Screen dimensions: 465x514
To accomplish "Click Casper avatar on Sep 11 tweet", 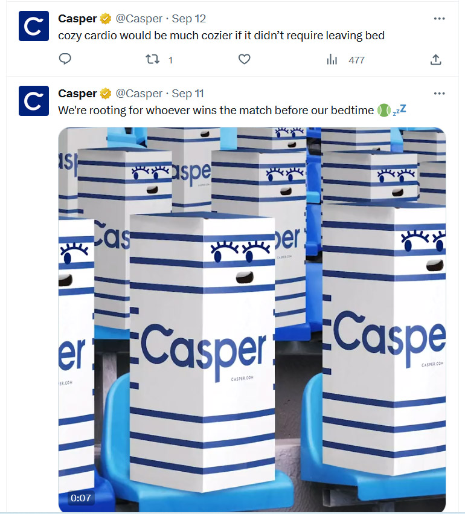I will pyautogui.click(x=34, y=101).
